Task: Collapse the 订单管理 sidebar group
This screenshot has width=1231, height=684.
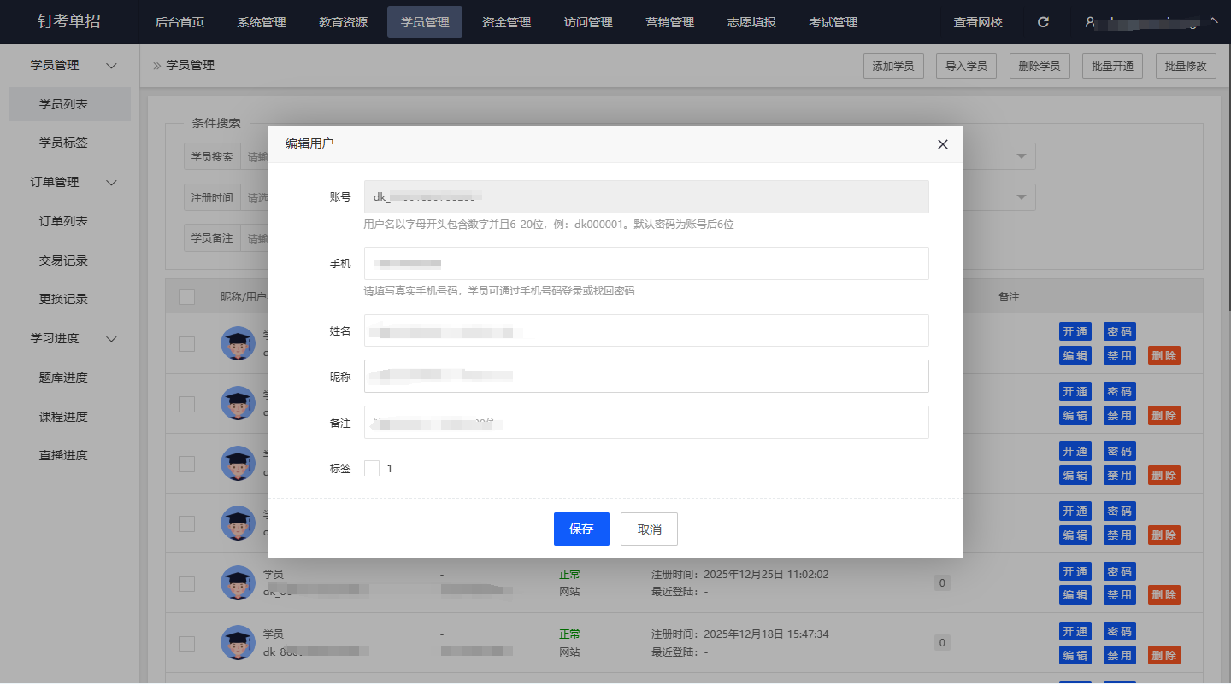Action: [x=111, y=183]
